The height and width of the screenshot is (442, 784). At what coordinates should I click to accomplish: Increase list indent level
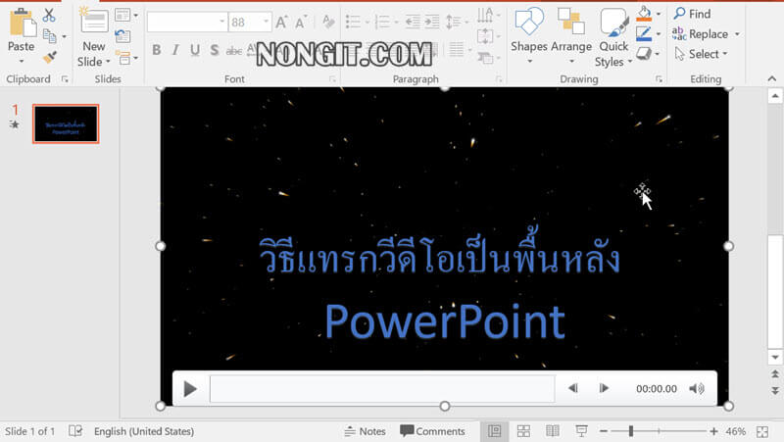click(x=432, y=22)
